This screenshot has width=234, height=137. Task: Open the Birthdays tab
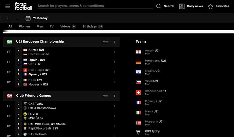[x=93, y=26]
